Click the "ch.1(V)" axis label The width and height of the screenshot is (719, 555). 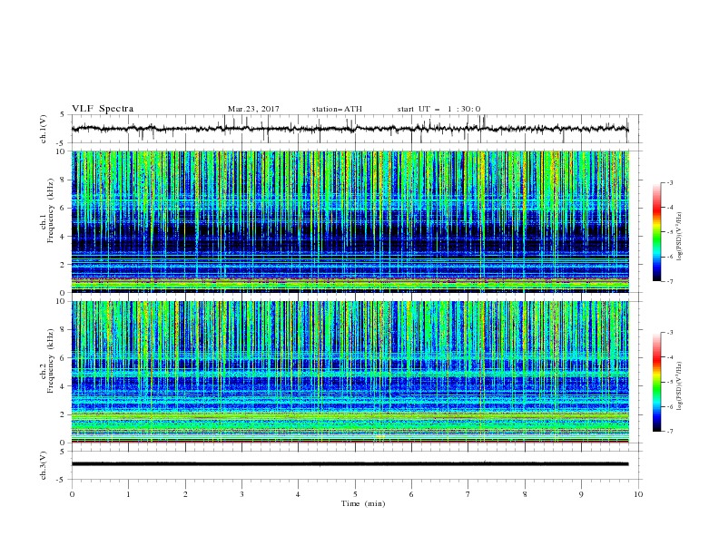(x=44, y=129)
